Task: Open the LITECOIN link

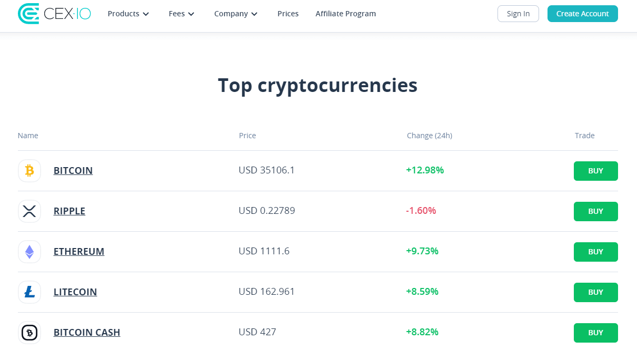Action: [75, 292]
